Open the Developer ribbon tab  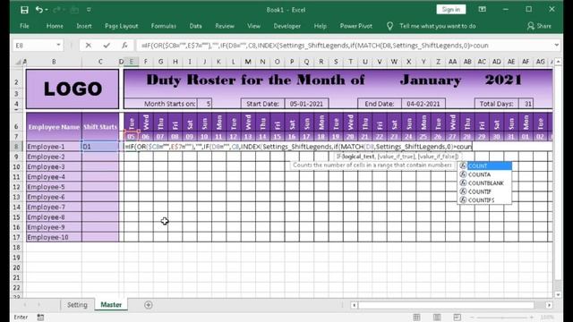[x=286, y=26]
